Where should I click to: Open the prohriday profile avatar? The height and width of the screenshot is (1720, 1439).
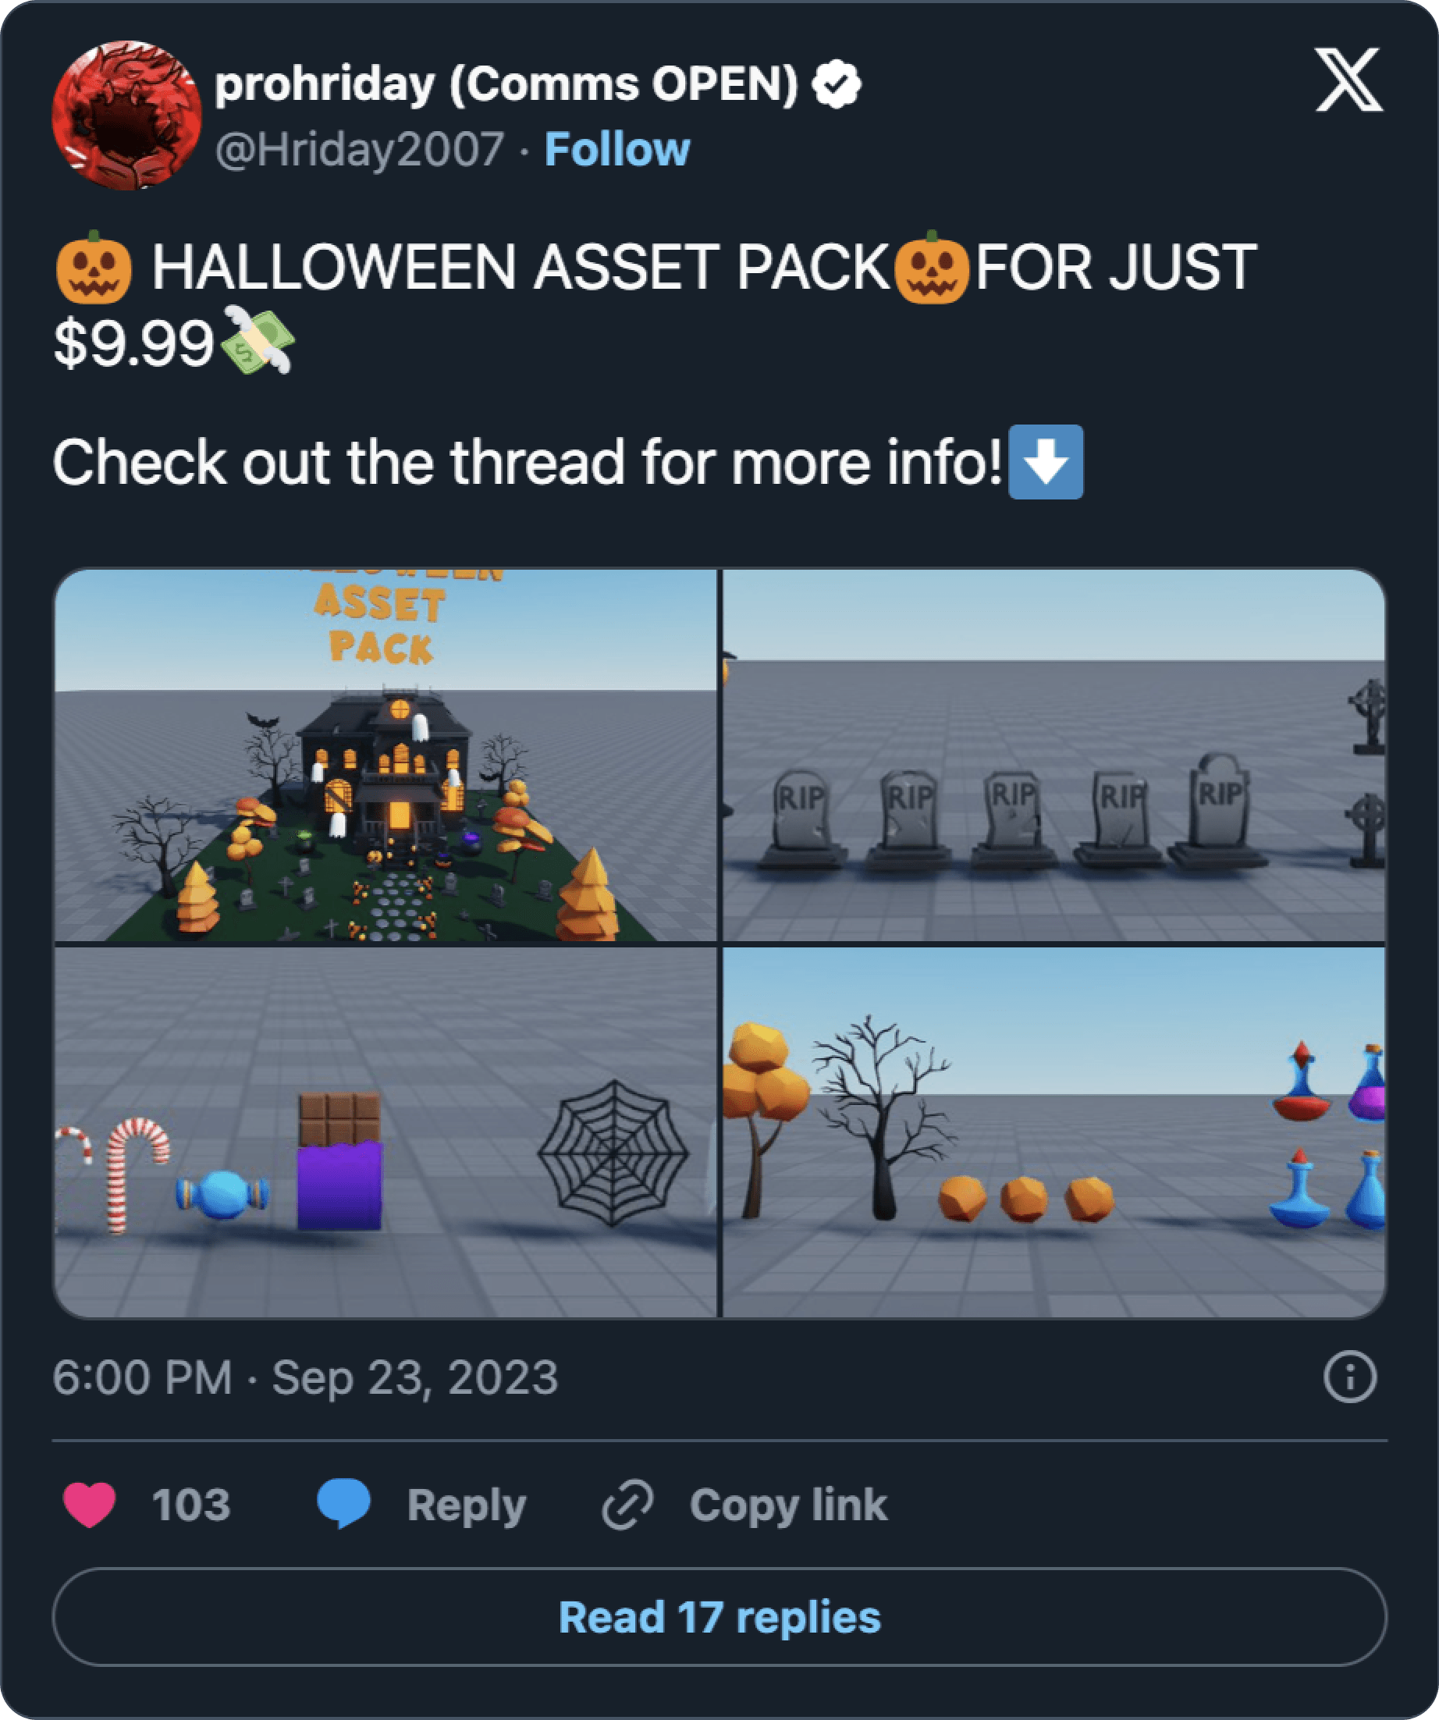point(126,115)
